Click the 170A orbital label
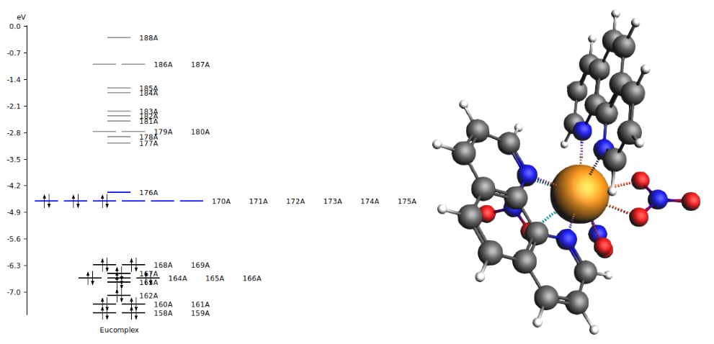The height and width of the screenshot is (344, 714). tap(221, 202)
